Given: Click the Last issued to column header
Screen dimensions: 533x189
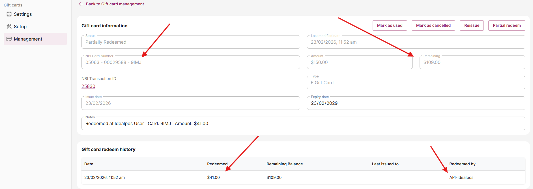Looking at the screenshot, I should [x=385, y=164].
